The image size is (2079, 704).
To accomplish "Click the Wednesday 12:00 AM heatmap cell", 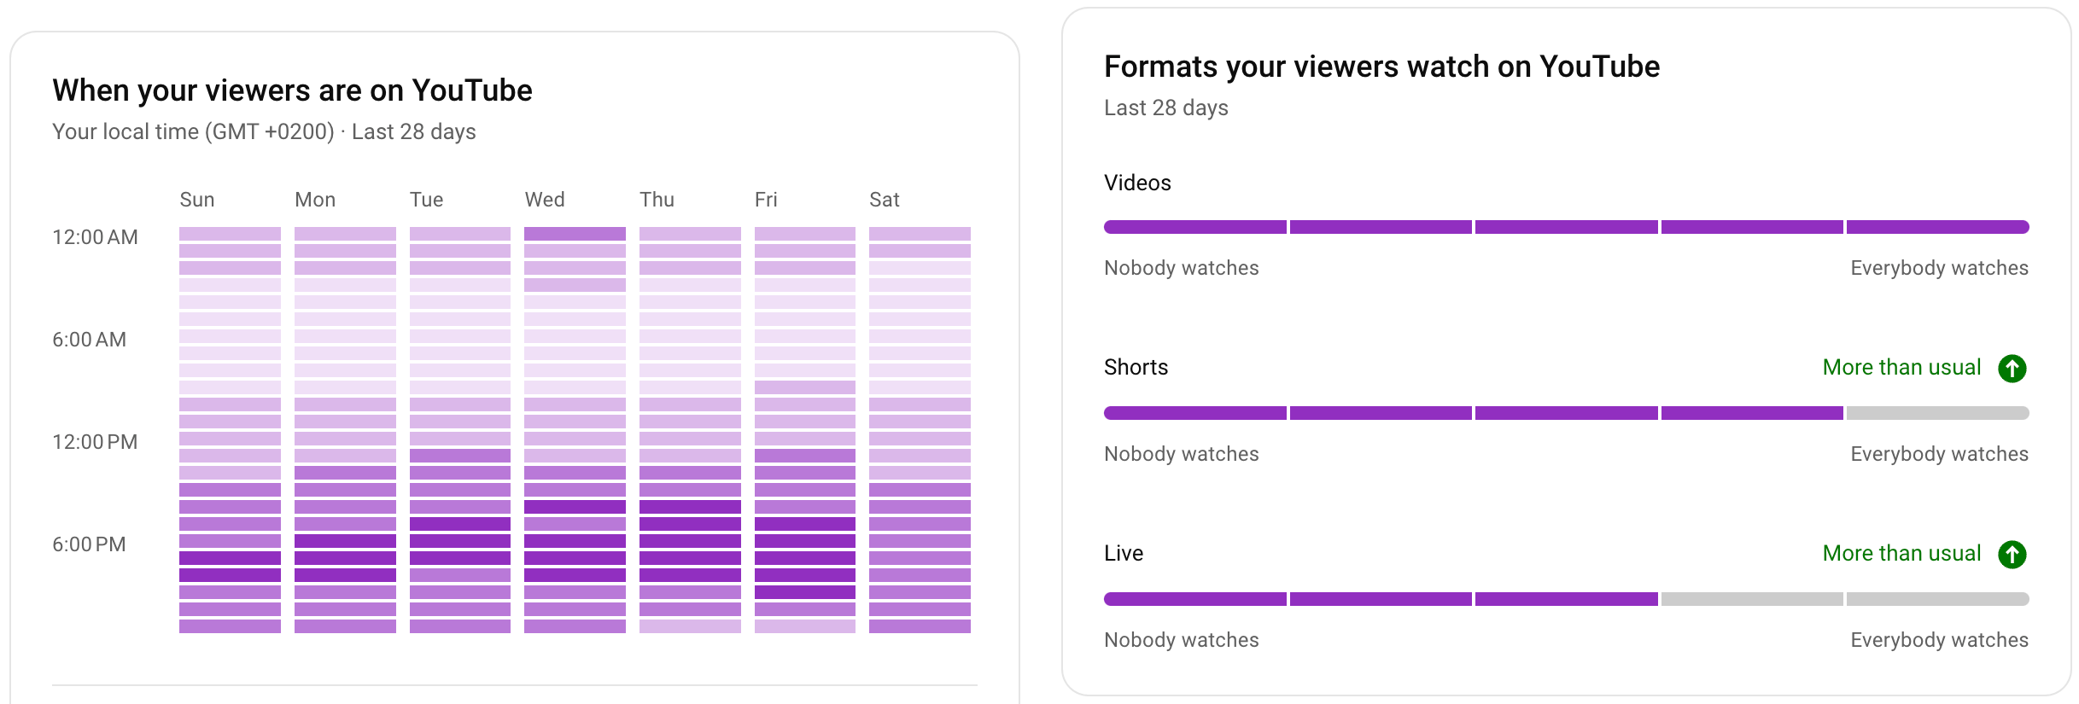I will click(575, 234).
